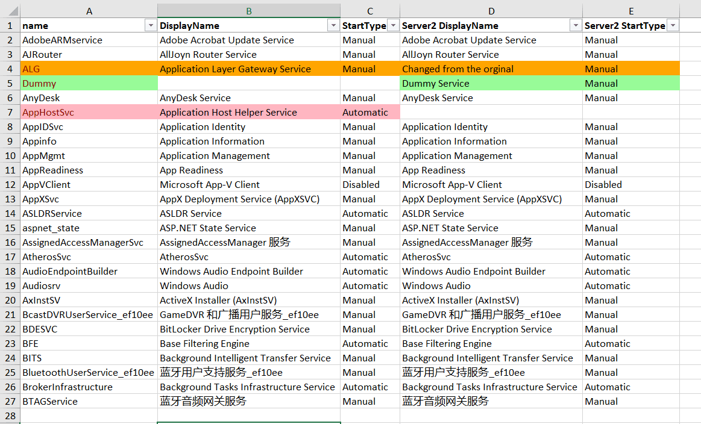Select the AudioEndpointBuilder cell

point(89,271)
